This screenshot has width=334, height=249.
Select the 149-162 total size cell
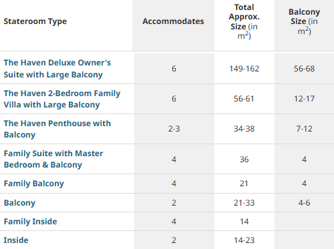(244, 69)
